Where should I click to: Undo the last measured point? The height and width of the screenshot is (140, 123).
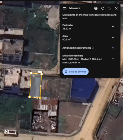click(109, 8)
